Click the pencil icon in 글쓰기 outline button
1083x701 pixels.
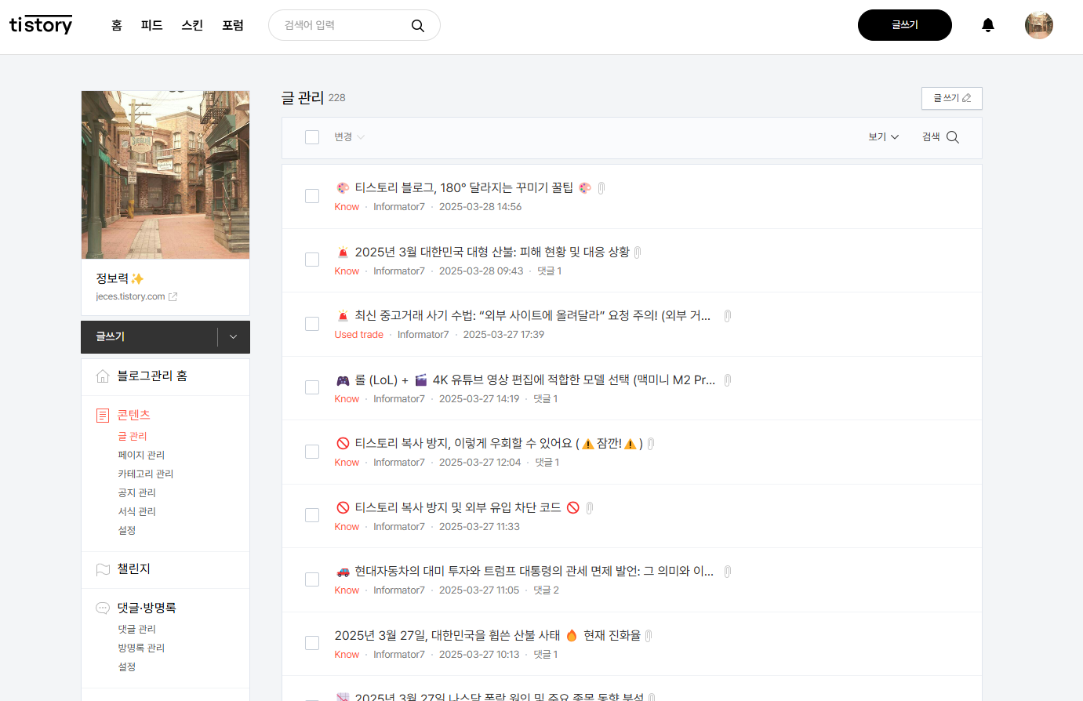(x=966, y=98)
